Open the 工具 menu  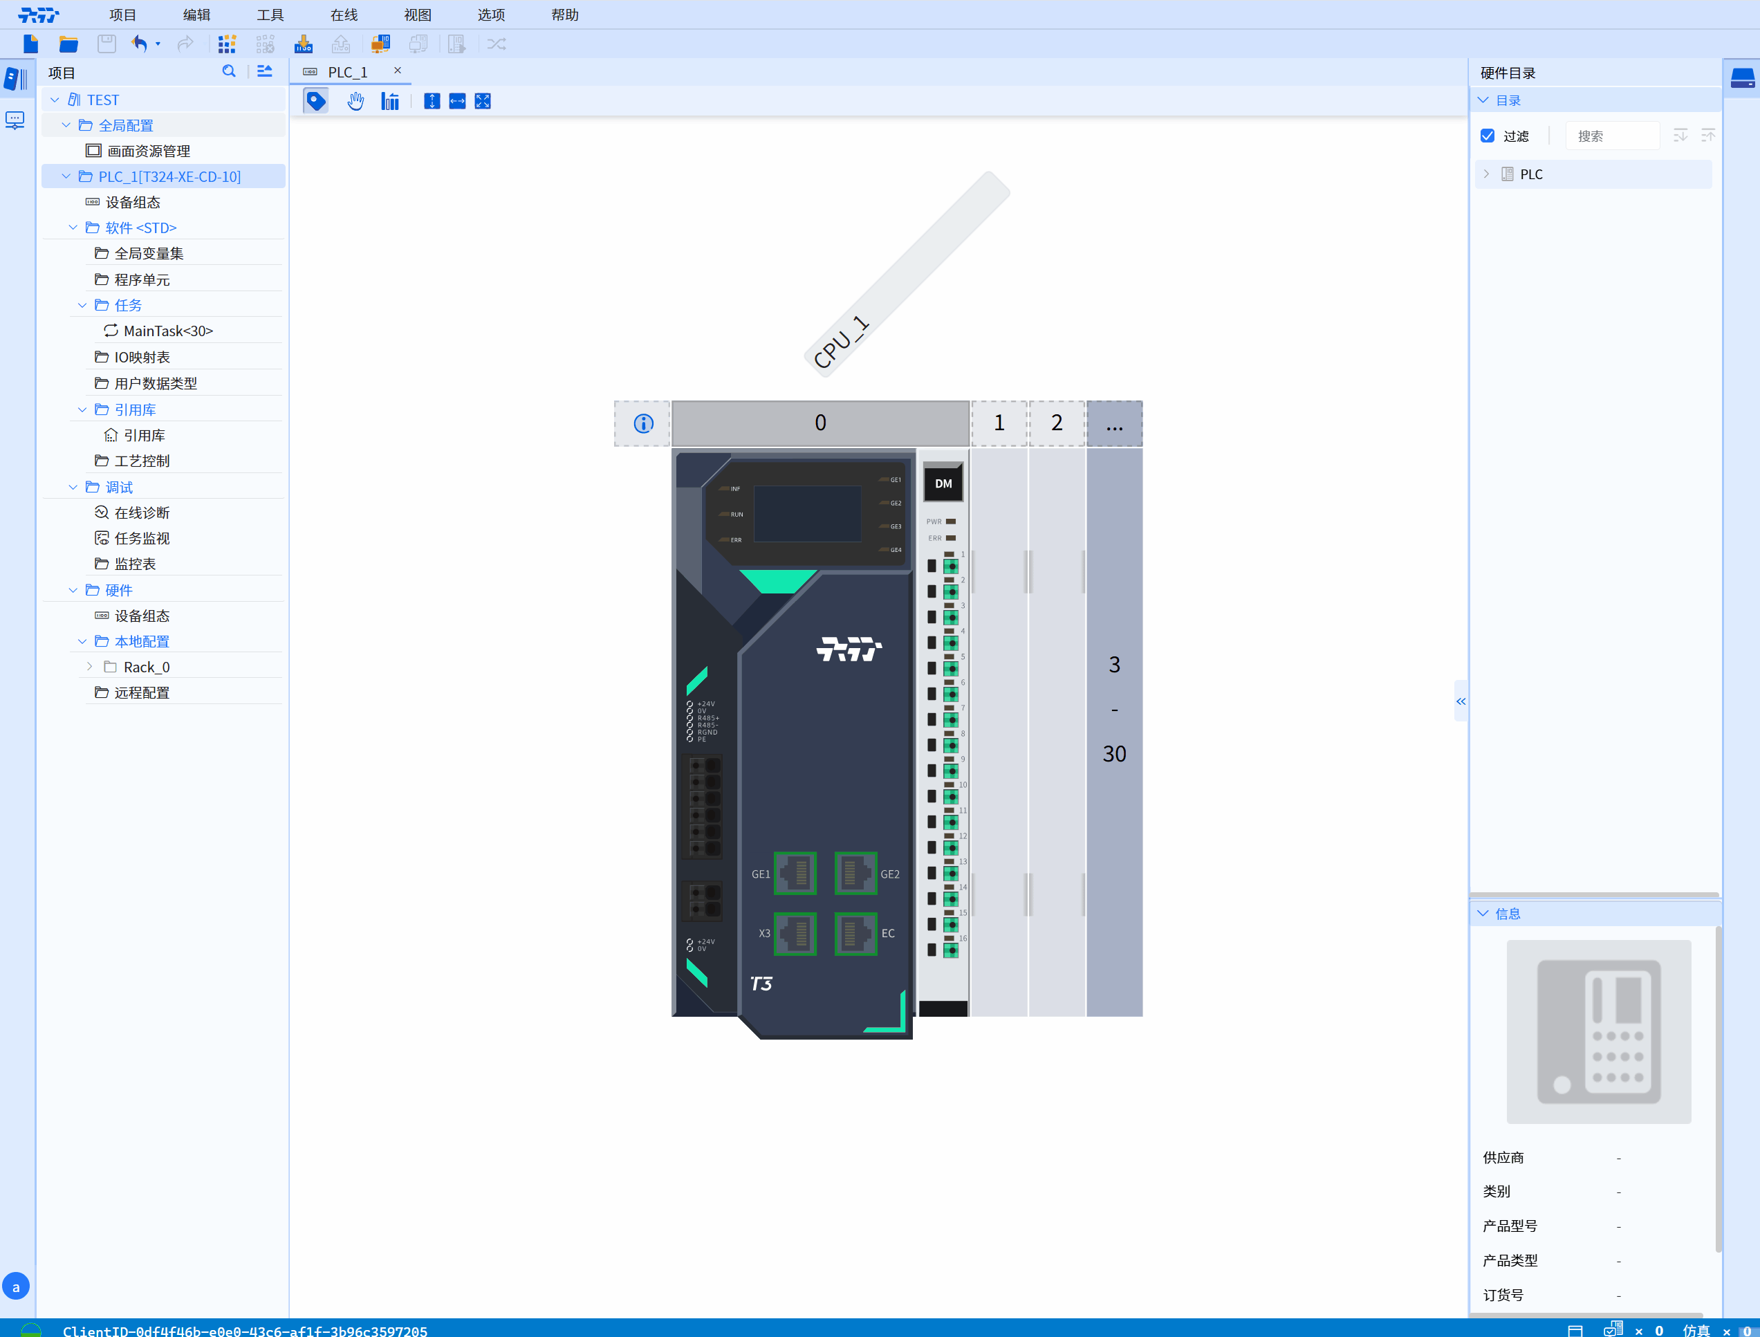pyautogui.click(x=270, y=15)
